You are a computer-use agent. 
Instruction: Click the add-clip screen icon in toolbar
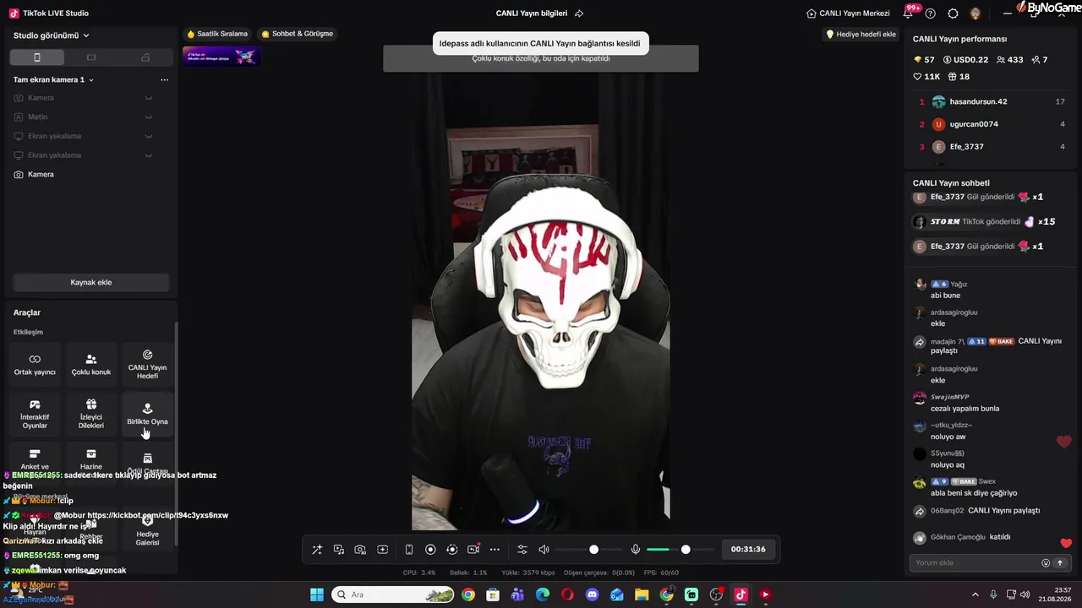[382, 550]
